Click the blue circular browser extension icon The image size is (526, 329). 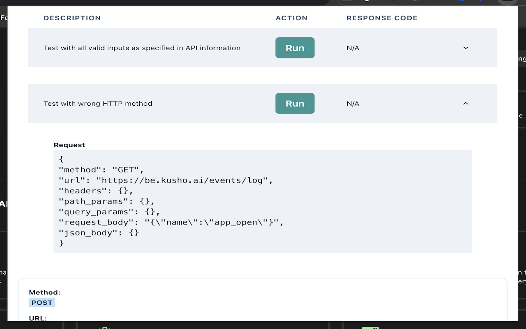(x=461, y=2)
